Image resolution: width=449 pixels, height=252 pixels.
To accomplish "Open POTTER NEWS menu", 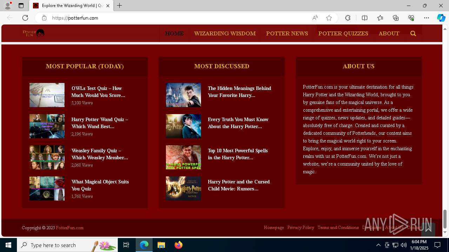I will (287, 34).
